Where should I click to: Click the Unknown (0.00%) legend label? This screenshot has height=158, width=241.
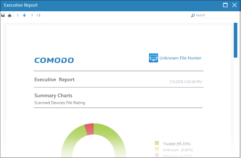(x=178, y=150)
